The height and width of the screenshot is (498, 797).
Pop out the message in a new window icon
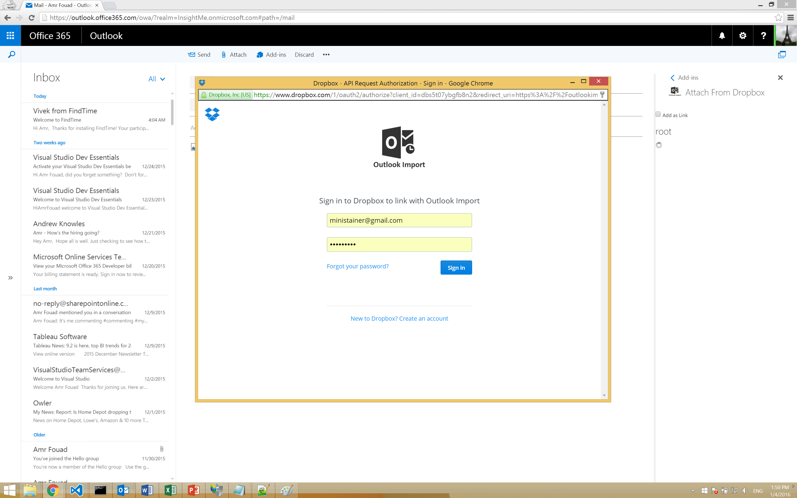point(782,55)
